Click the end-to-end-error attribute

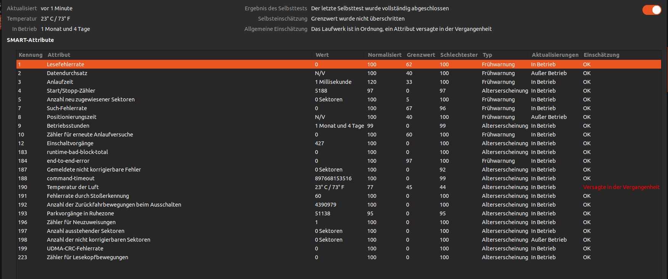click(339, 161)
